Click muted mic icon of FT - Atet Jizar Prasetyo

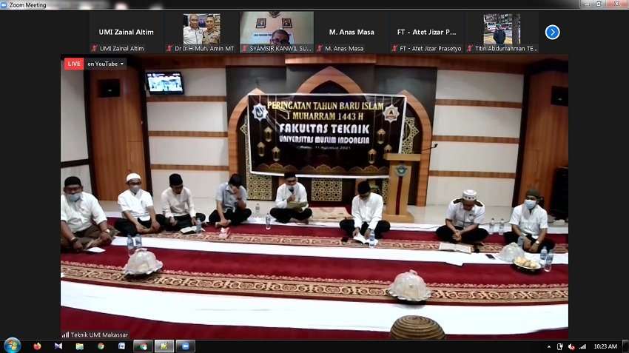(x=394, y=49)
